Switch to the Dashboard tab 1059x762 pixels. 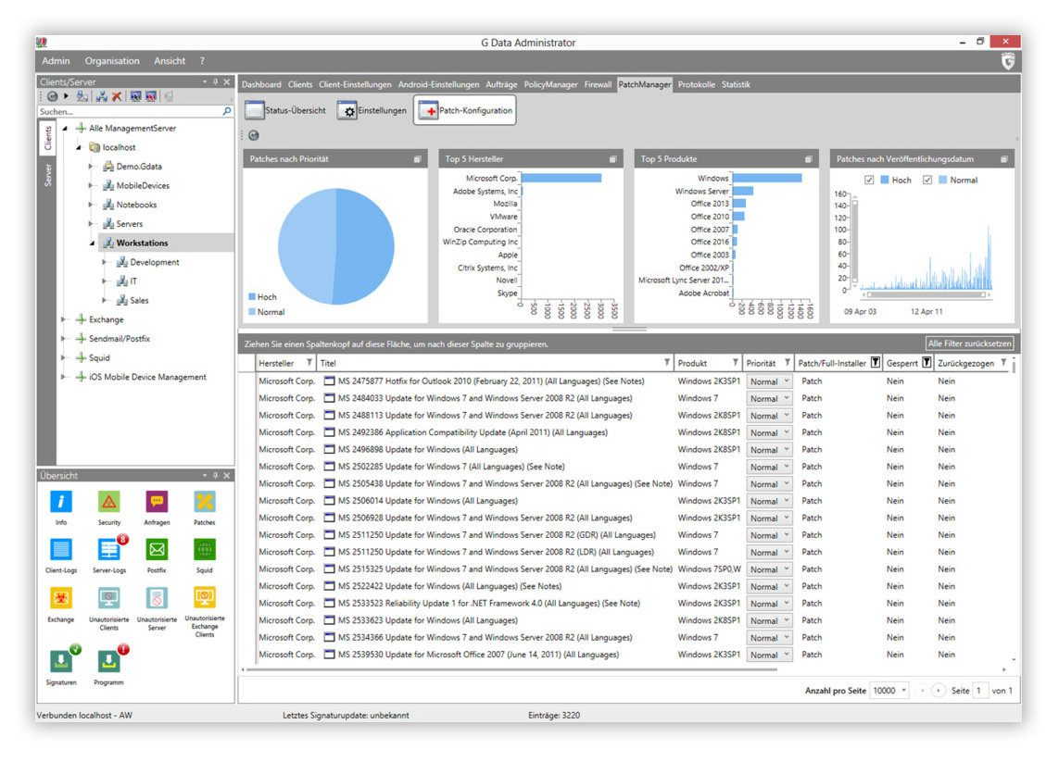tap(261, 83)
